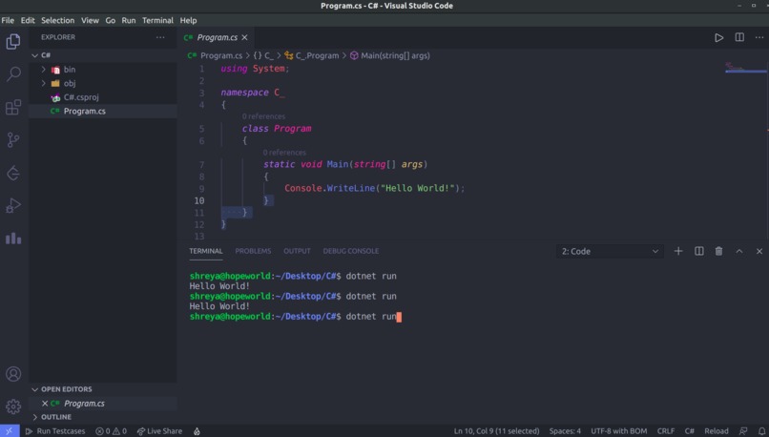Open notifications bell in status bar

(761, 431)
